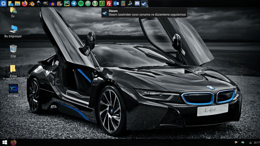This screenshot has width=260, height=146.
Task: Click the Wi-Fi network tray icon
Action: point(250,143)
